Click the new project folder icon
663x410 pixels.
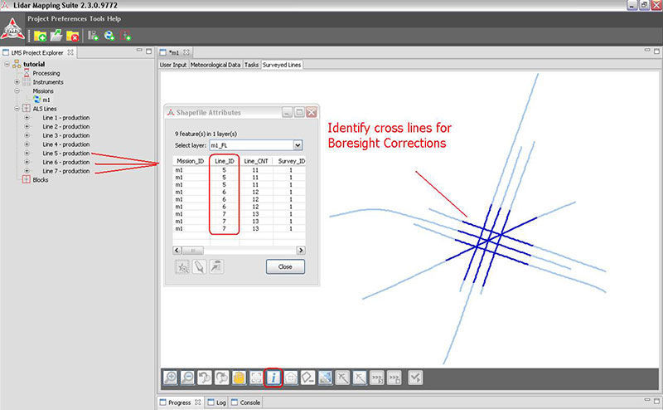point(40,36)
